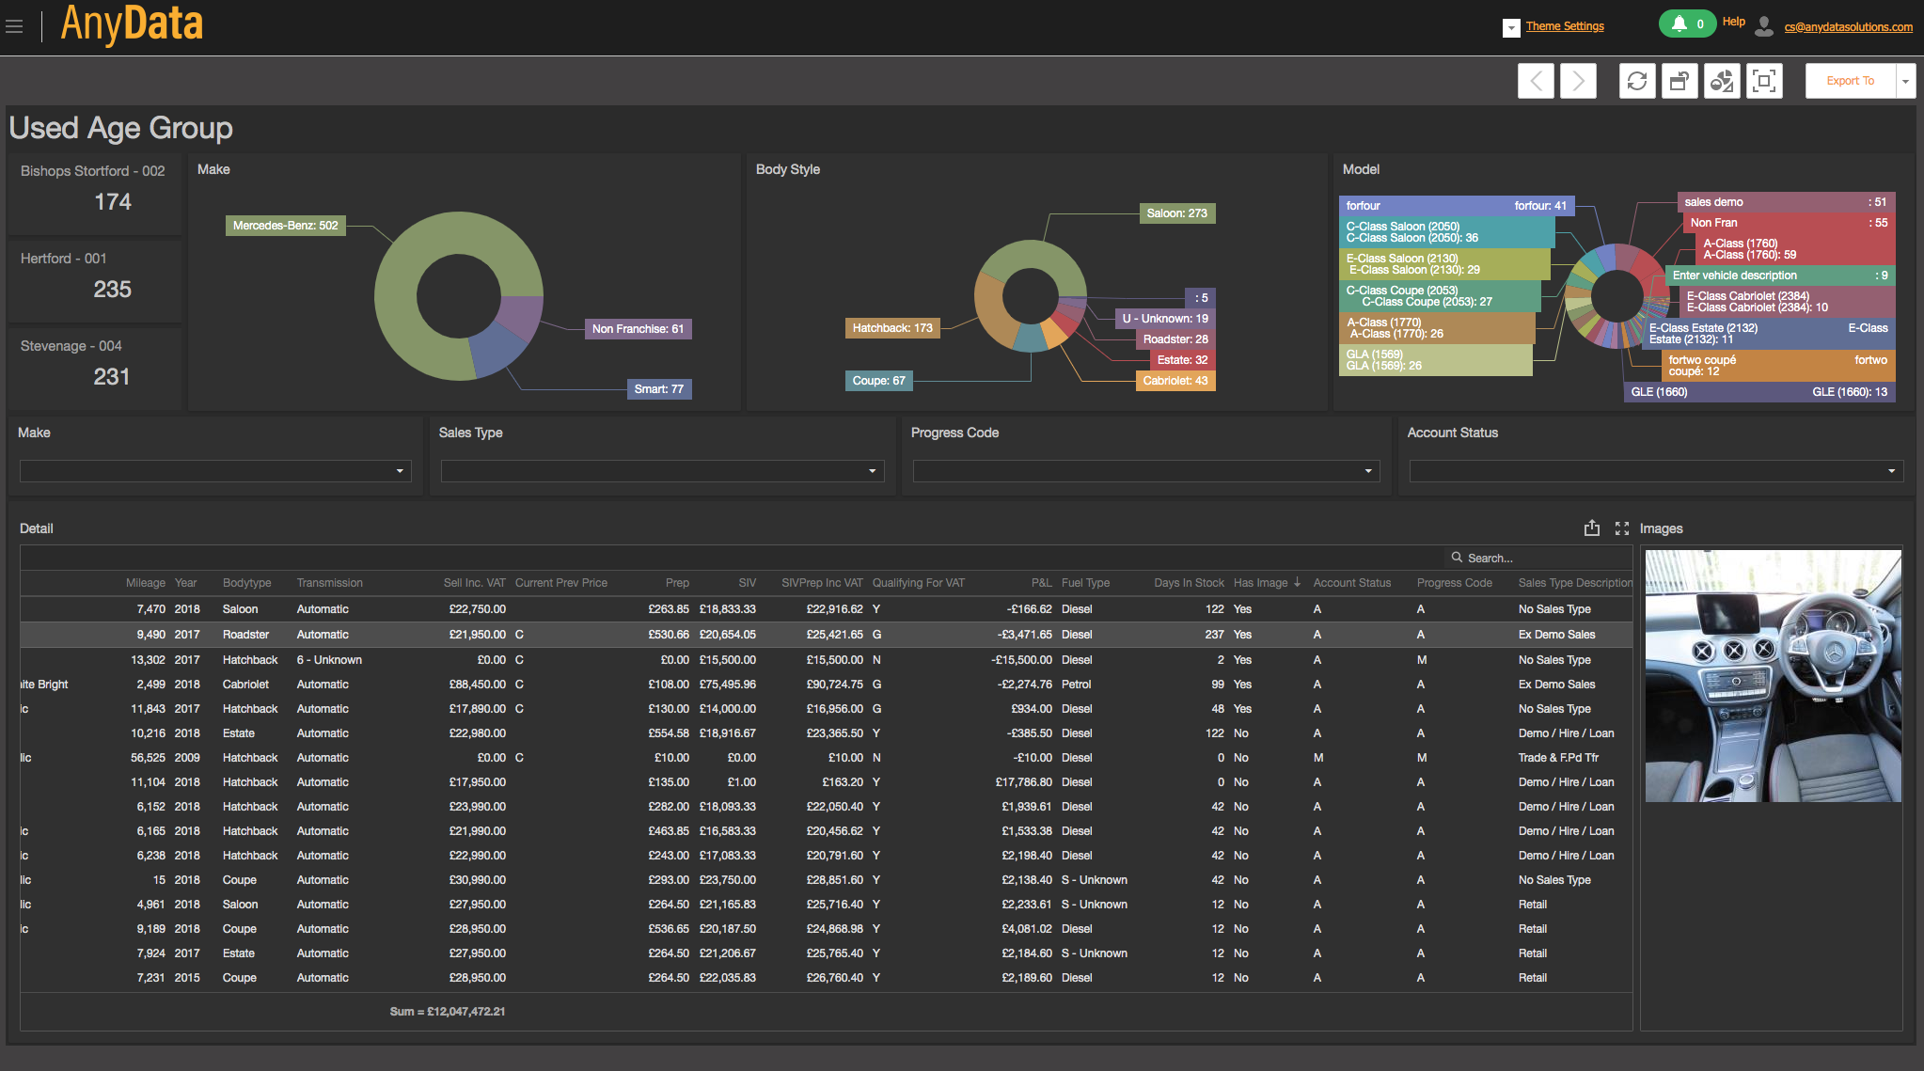Select Hertford - 001 card

(x=94, y=281)
